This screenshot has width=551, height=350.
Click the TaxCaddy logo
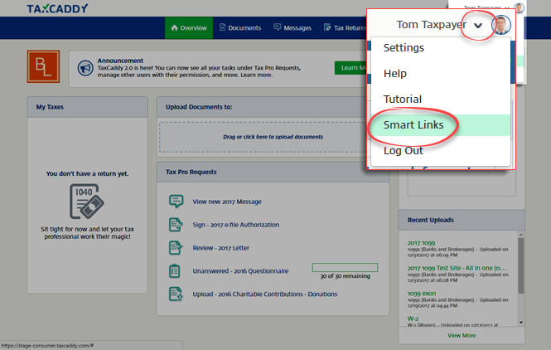pyautogui.click(x=57, y=8)
